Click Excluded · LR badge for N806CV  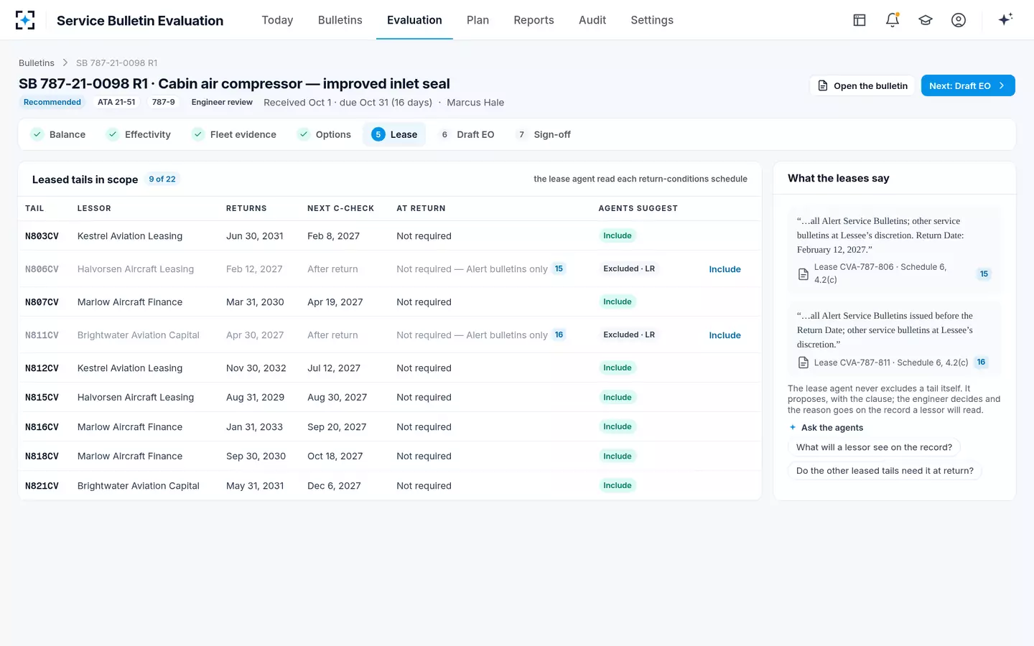click(x=629, y=268)
